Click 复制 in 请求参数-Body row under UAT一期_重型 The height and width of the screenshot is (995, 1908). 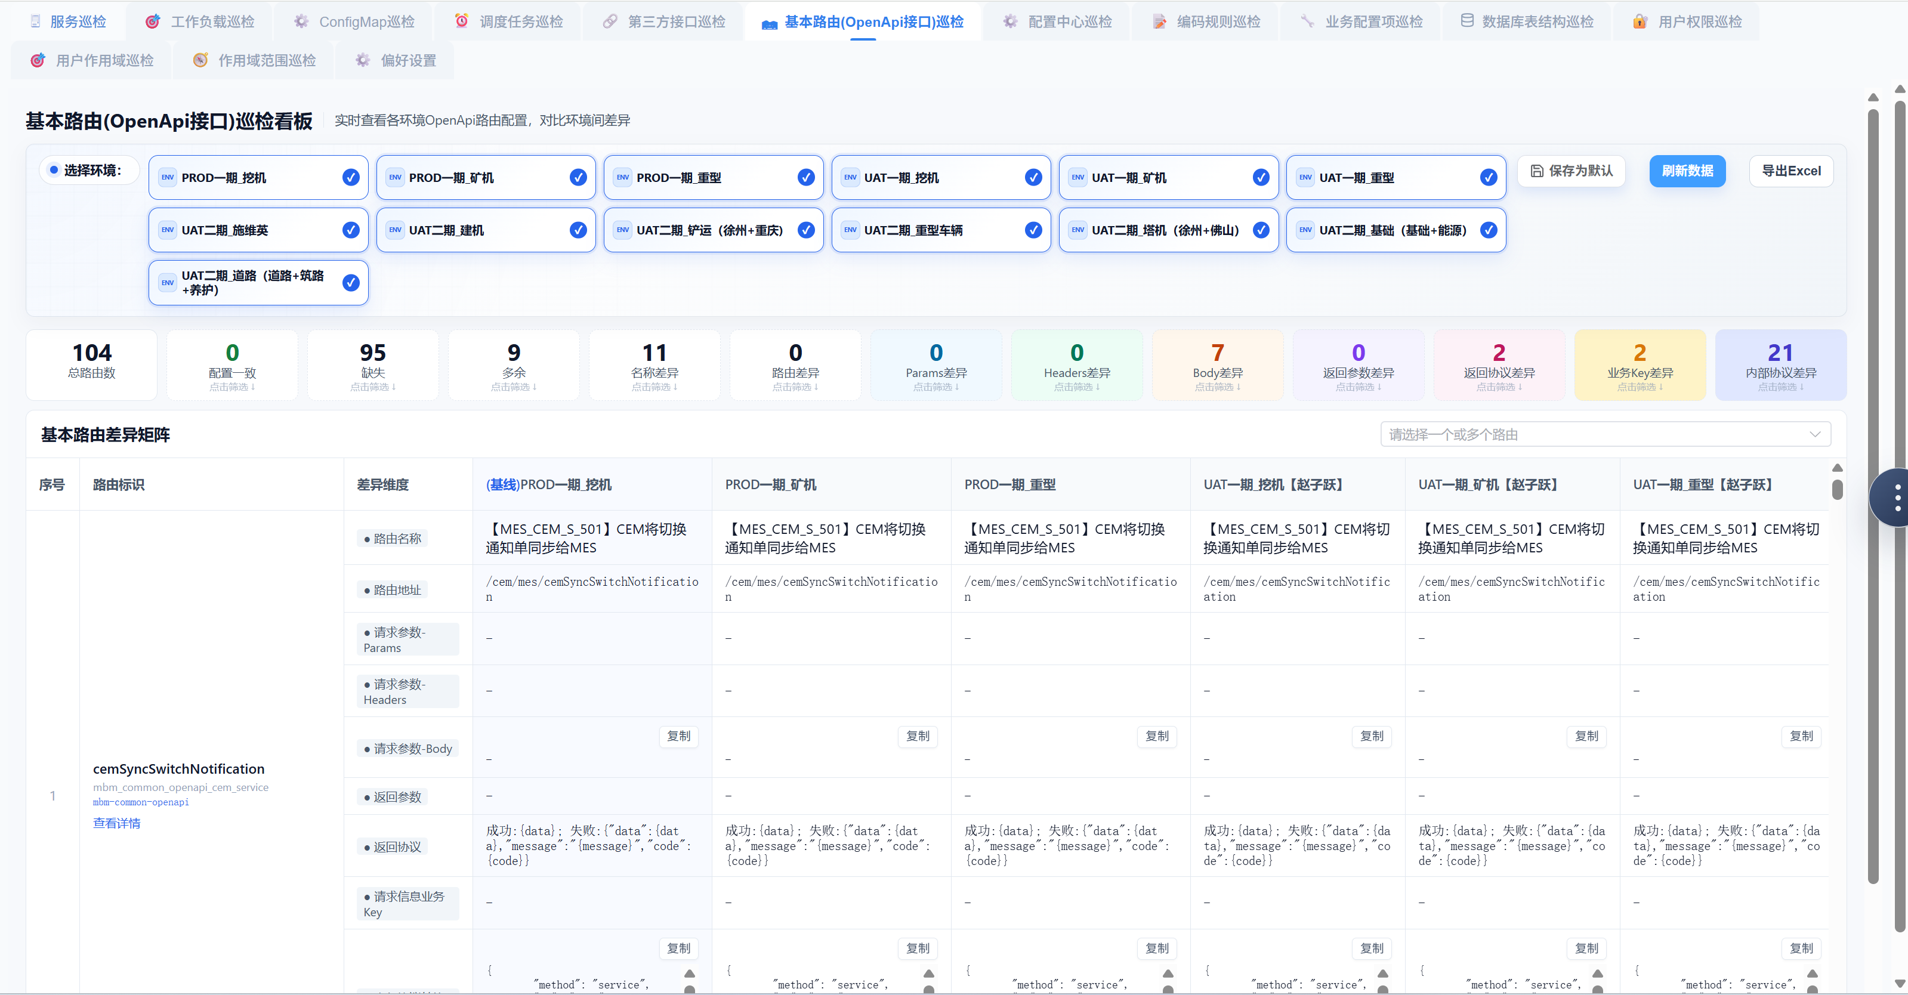[1801, 736]
